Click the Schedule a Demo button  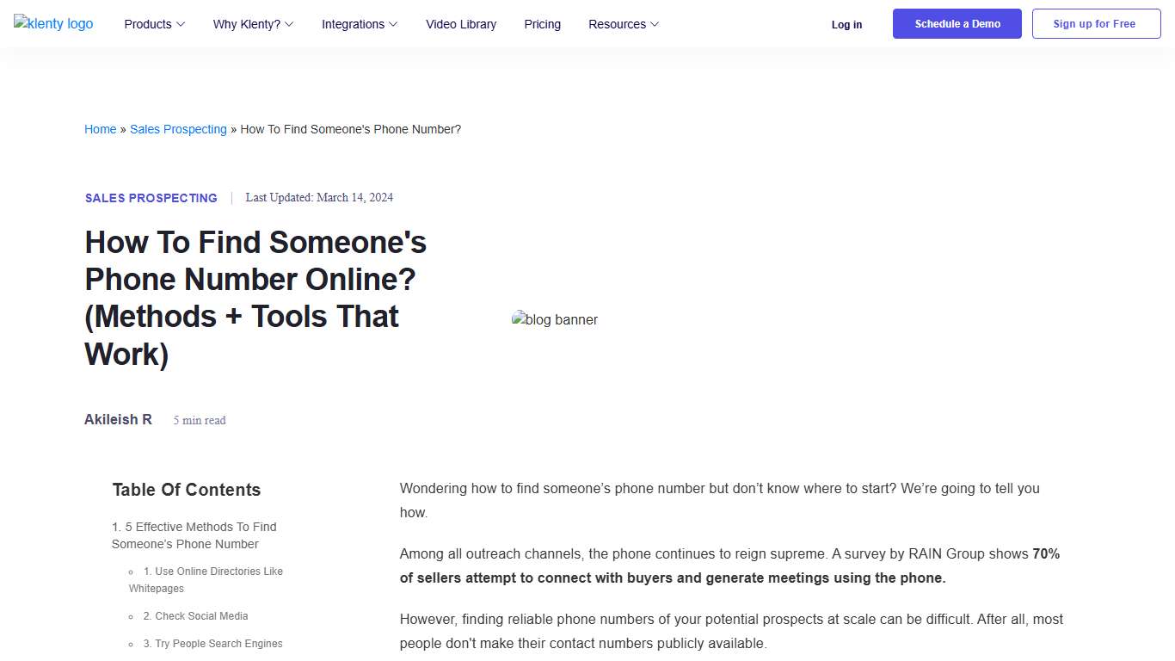click(957, 23)
